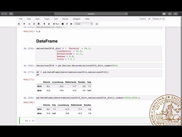Open the Widgets menu
The image size is (182, 137).
pos(76,19)
